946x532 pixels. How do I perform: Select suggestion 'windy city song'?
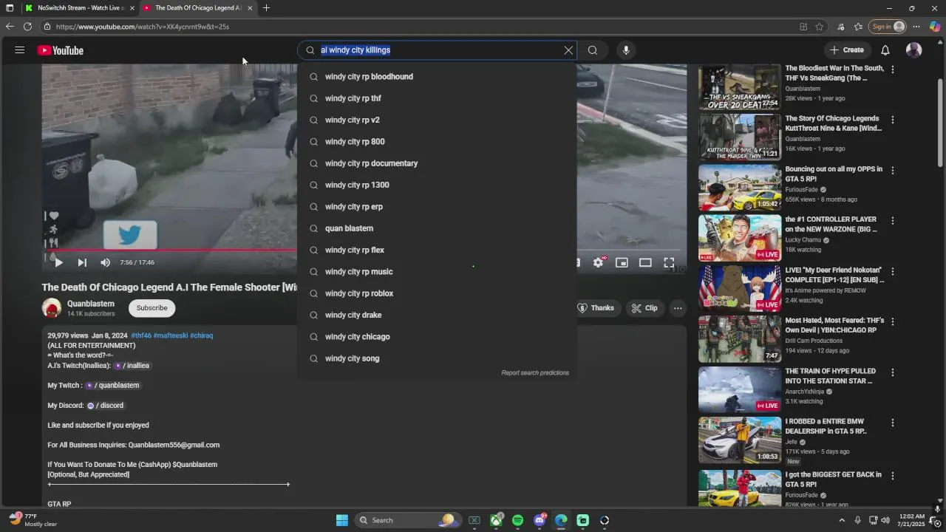pyautogui.click(x=437, y=358)
